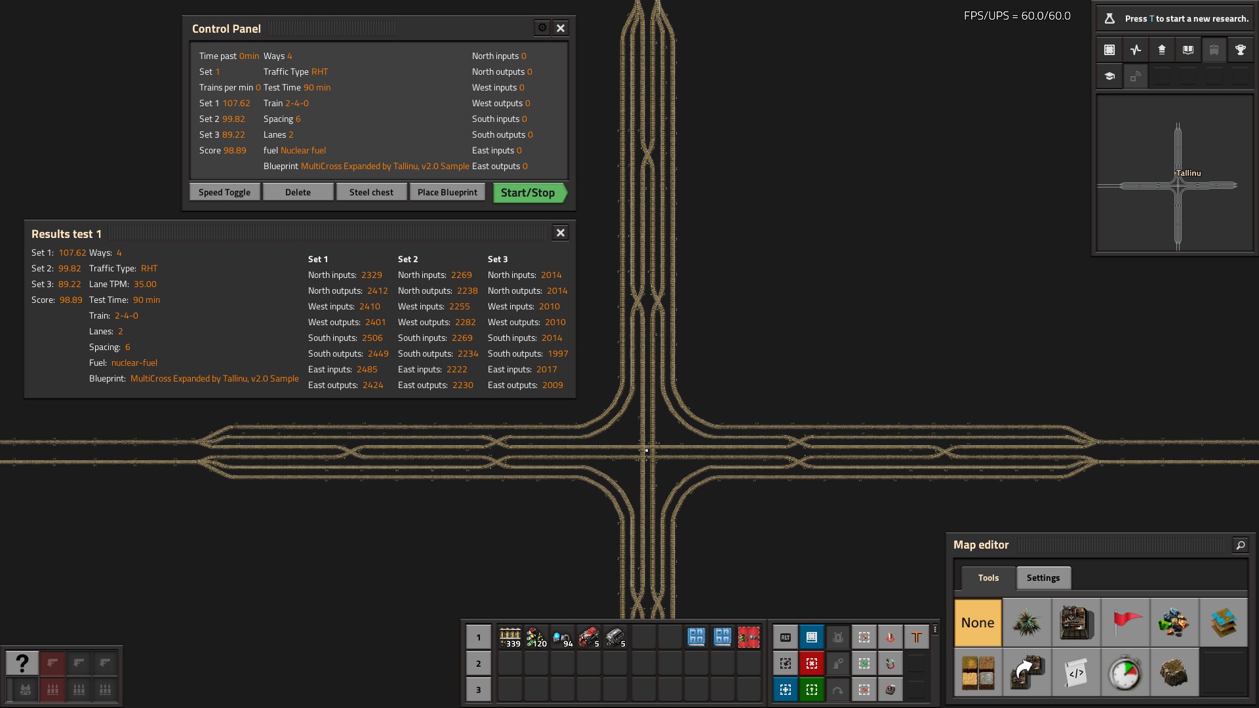1259x708 pixels.
Task: Click the orange T shortcut button
Action: (917, 637)
